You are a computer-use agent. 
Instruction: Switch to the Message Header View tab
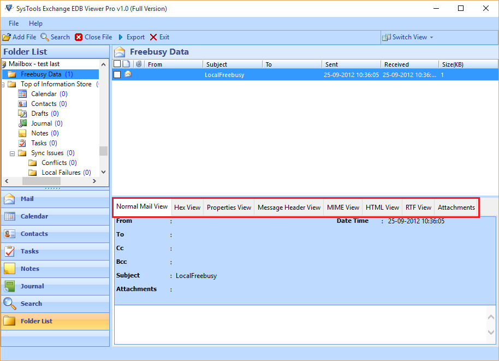click(x=289, y=208)
